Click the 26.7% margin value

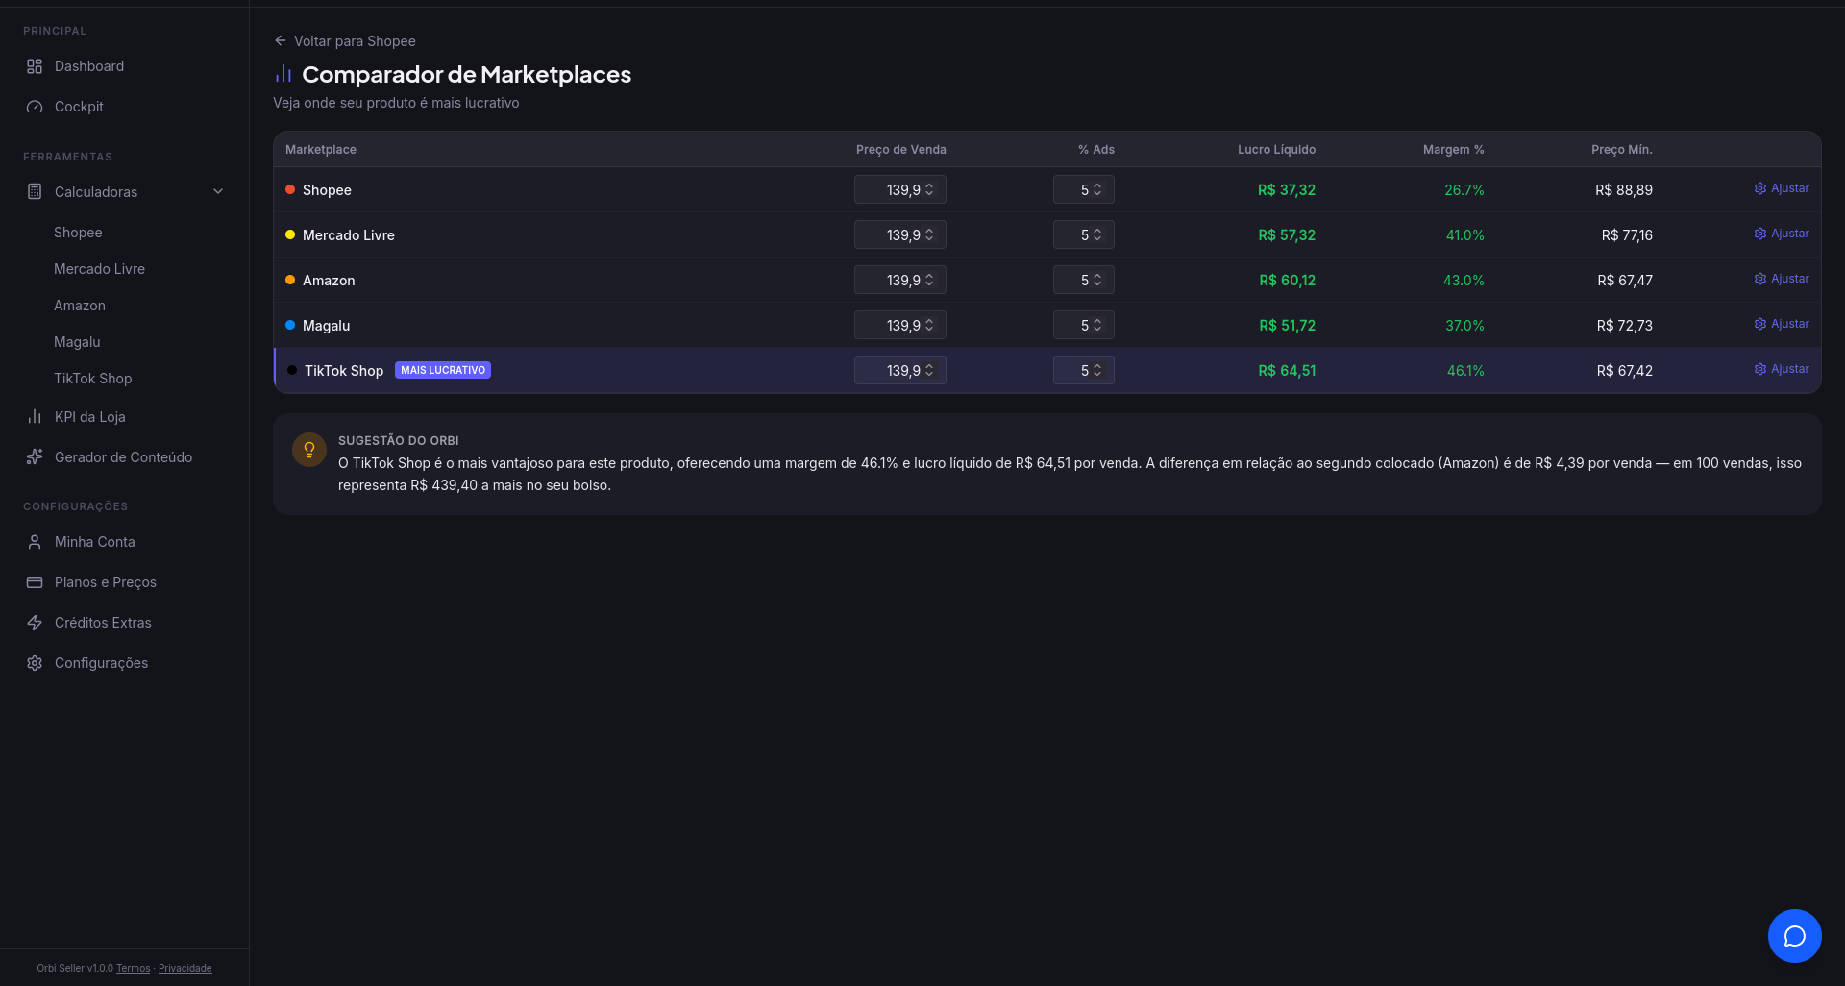point(1464,190)
